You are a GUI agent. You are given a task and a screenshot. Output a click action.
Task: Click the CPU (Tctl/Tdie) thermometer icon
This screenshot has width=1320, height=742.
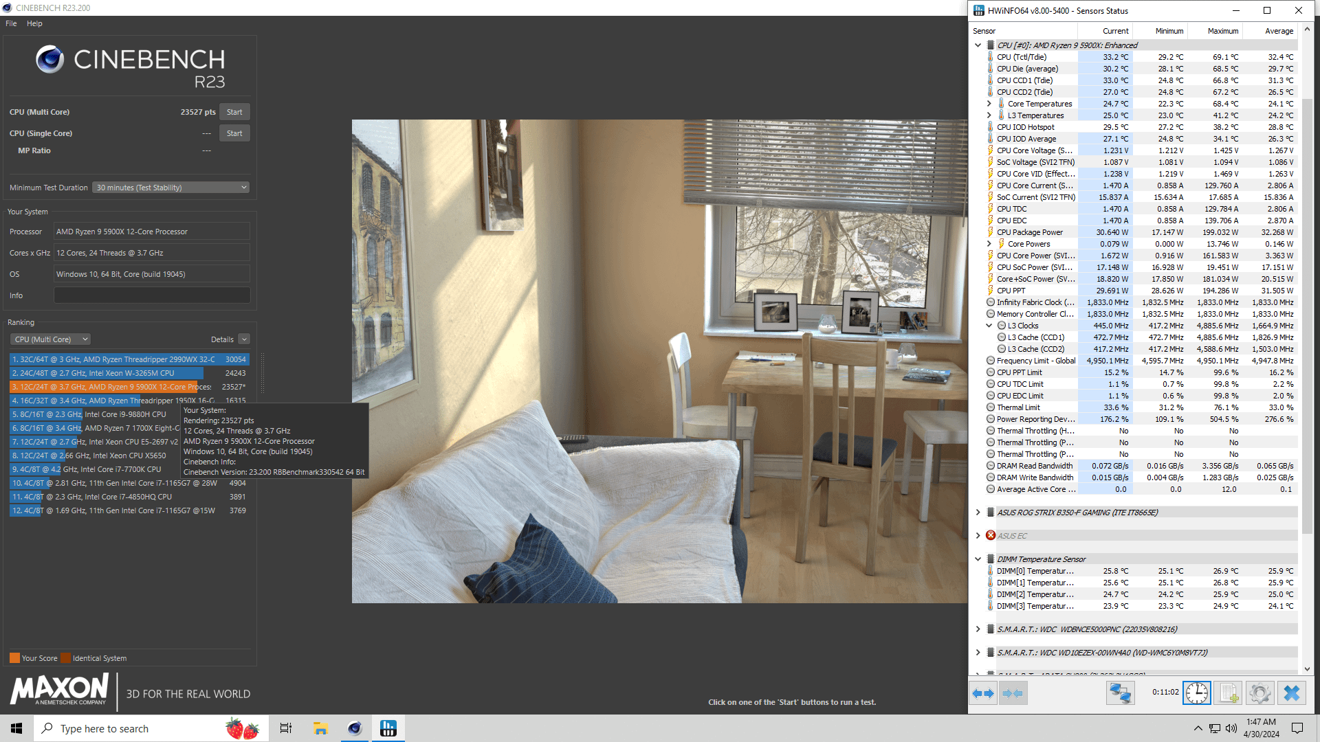tap(991, 57)
